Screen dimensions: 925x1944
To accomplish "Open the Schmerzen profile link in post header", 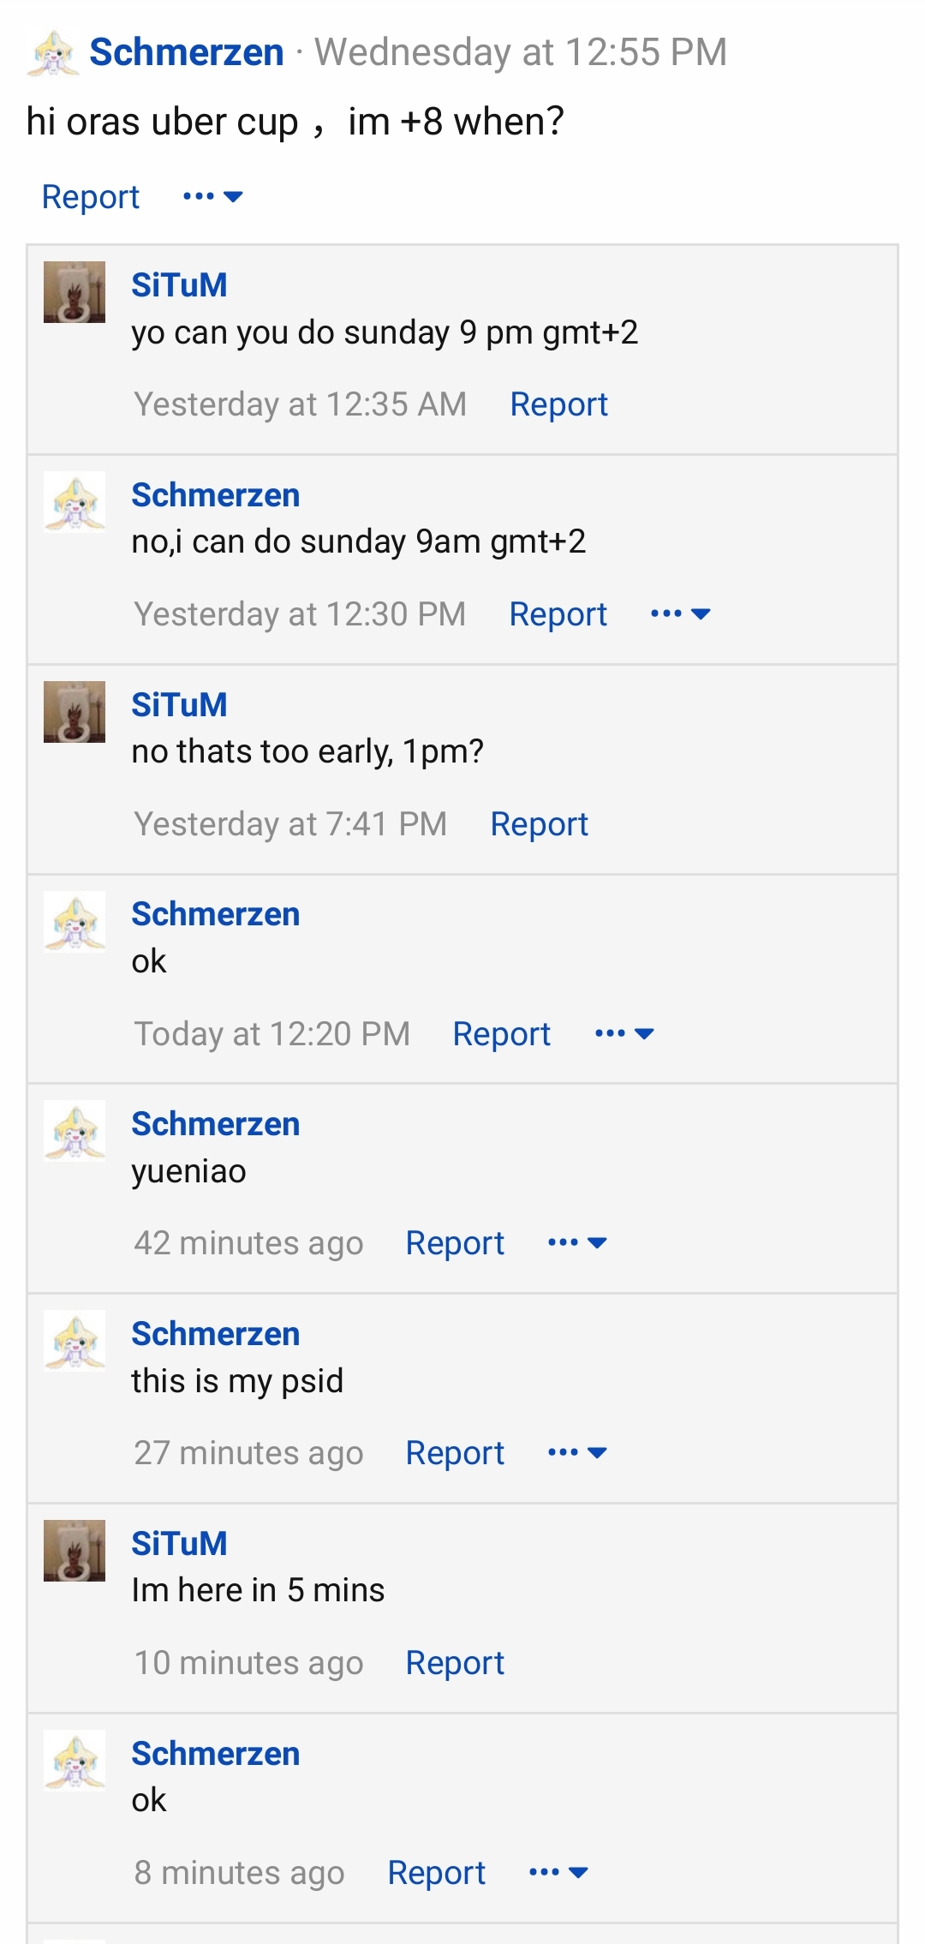I will click(x=187, y=52).
